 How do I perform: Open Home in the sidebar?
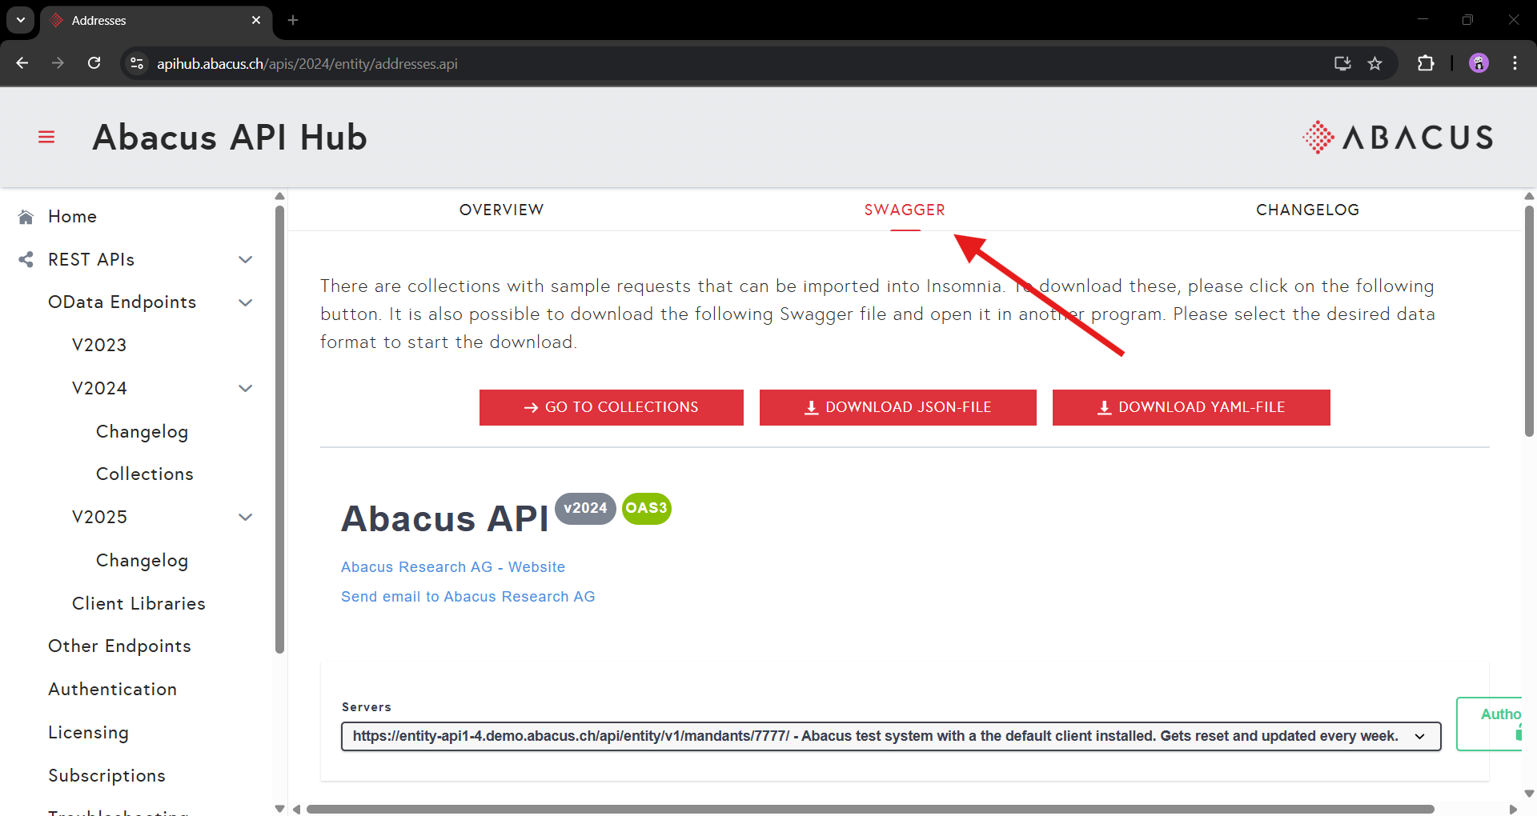coord(72,217)
